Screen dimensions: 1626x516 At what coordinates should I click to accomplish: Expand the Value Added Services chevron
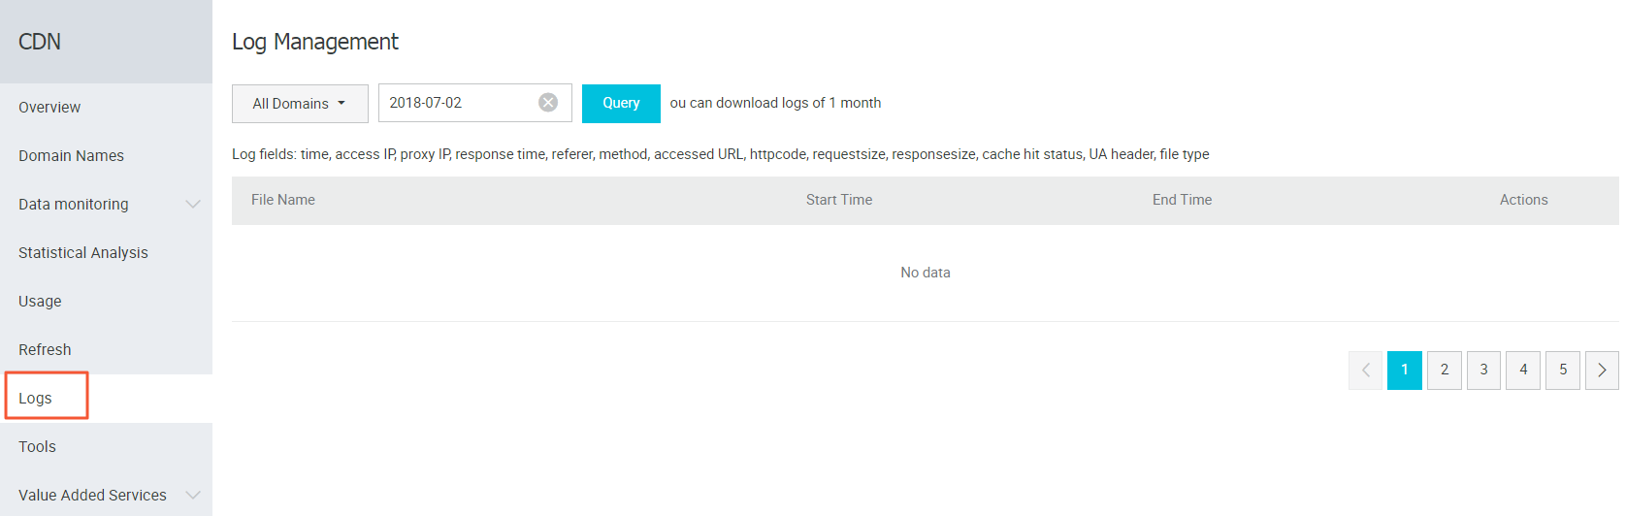click(193, 496)
